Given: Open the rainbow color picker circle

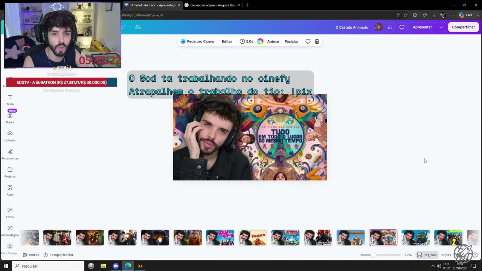Looking at the screenshot, I should (x=260, y=41).
